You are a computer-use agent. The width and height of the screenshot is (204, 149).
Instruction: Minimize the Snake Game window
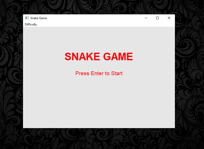coord(146,18)
